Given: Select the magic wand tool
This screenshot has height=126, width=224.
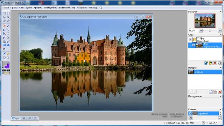Looking at the screenshot, I should tap(8, 17).
